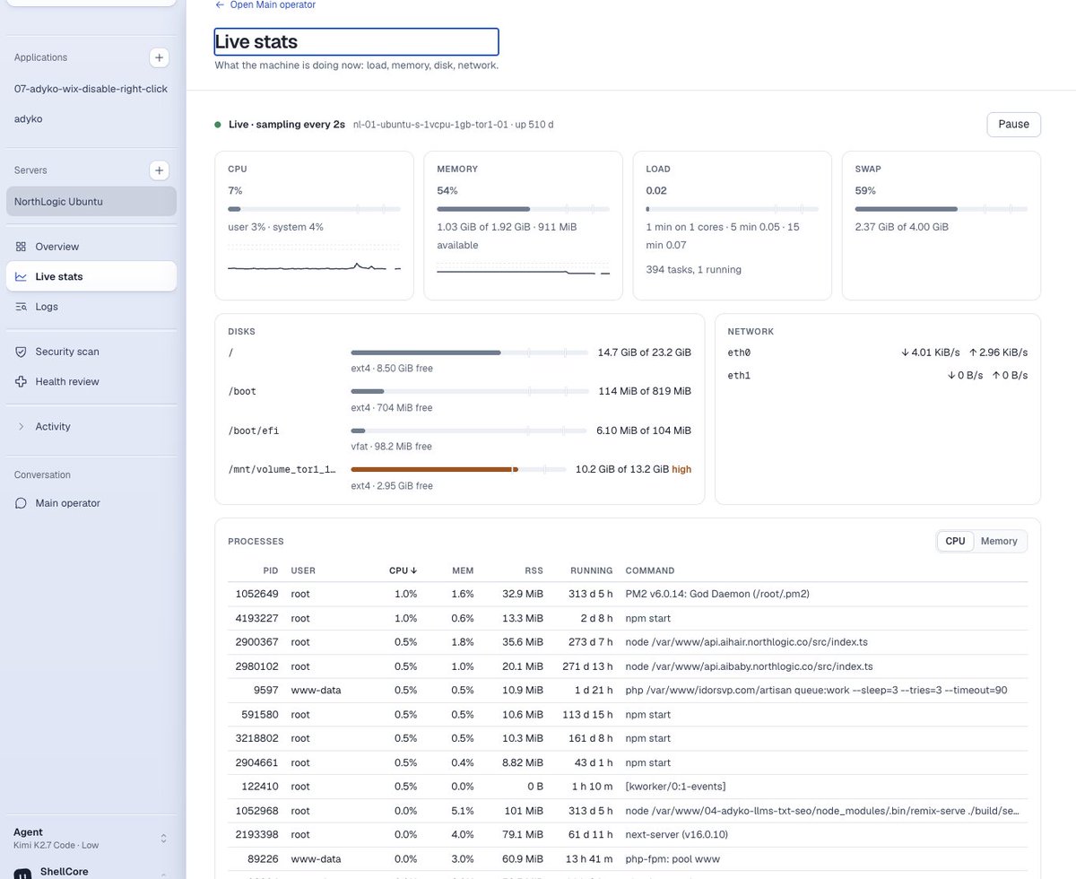The width and height of the screenshot is (1076, 879).
Task: Click the 394 tasks, 1 running text
Action: point(693,269)
